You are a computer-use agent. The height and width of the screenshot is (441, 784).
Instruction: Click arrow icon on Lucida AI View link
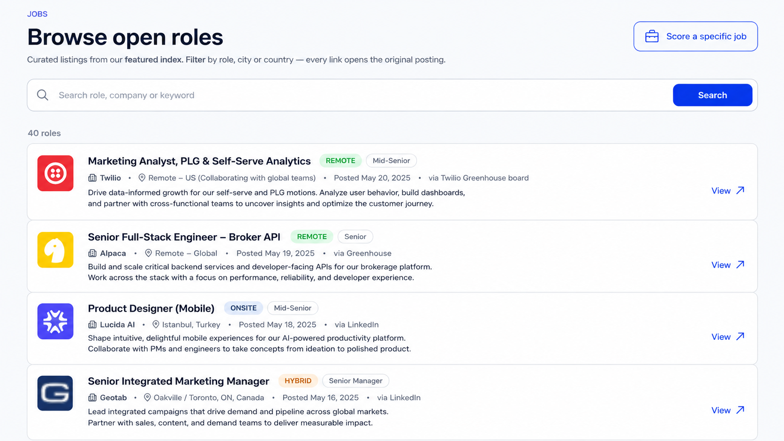(740, 336)
